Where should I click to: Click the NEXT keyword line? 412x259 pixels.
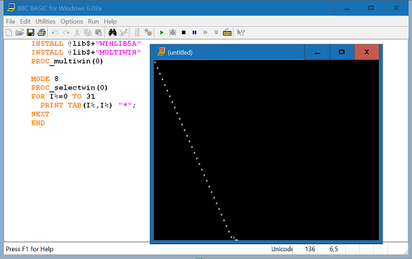(x=40, y=114)
